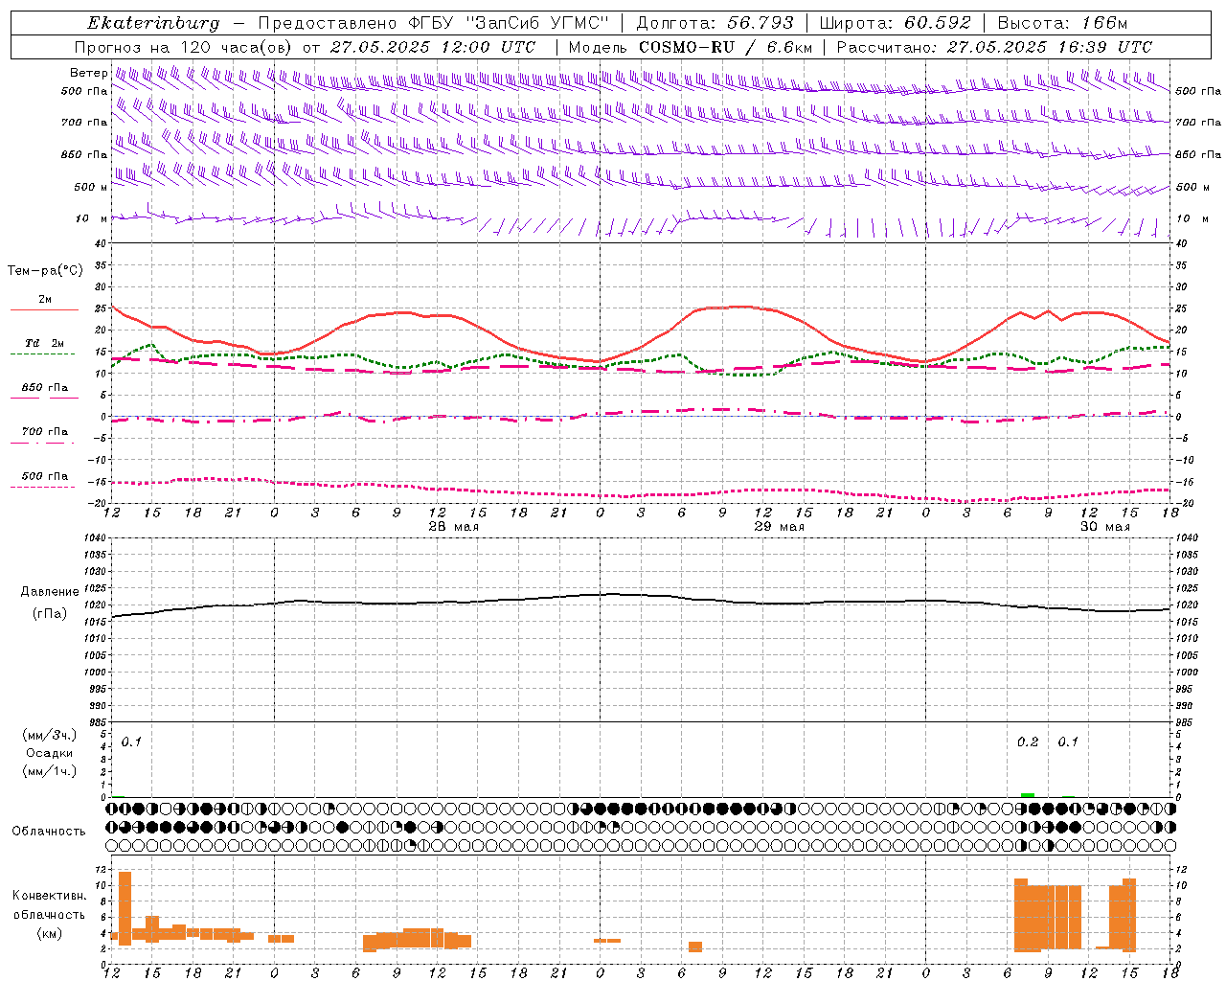Select the "Облачность" cloud cover row label
Screen dimensions: 1226x981
click(49, 832)
